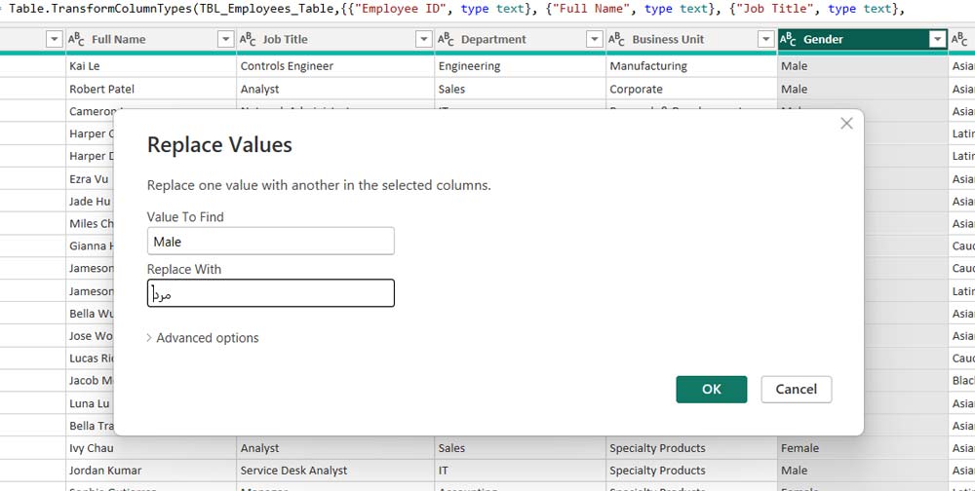The height and width of the screenshot is (491, 975).
Task: Select the 'Analyst' cell in Ivy Chau's row
Action: [335, 448]
